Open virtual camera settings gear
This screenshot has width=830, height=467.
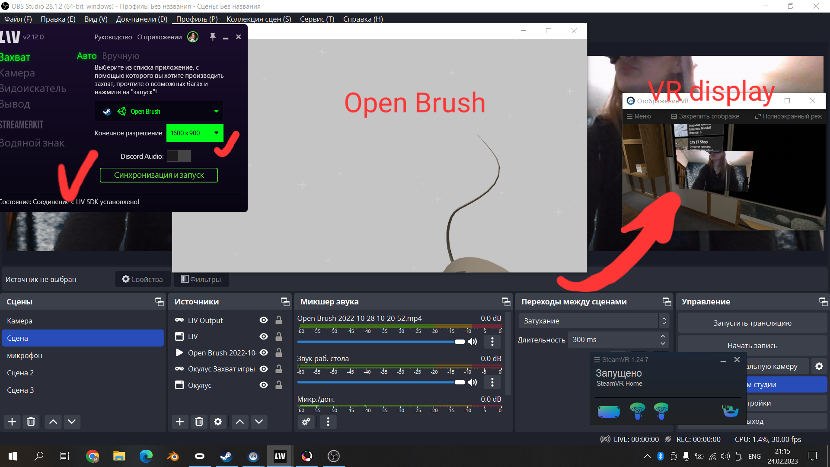coord(819,366)
